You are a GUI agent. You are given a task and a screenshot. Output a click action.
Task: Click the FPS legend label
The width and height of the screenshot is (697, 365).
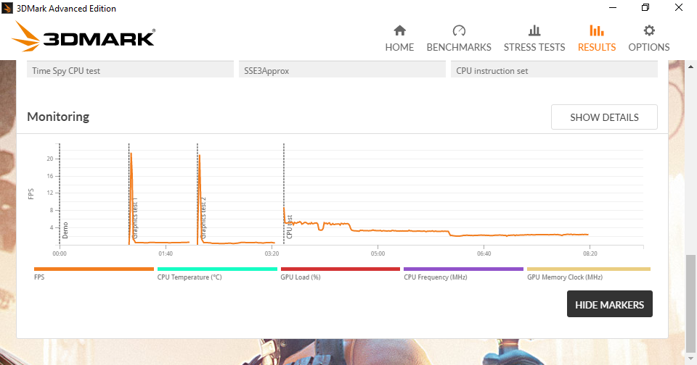click(39, 277)
